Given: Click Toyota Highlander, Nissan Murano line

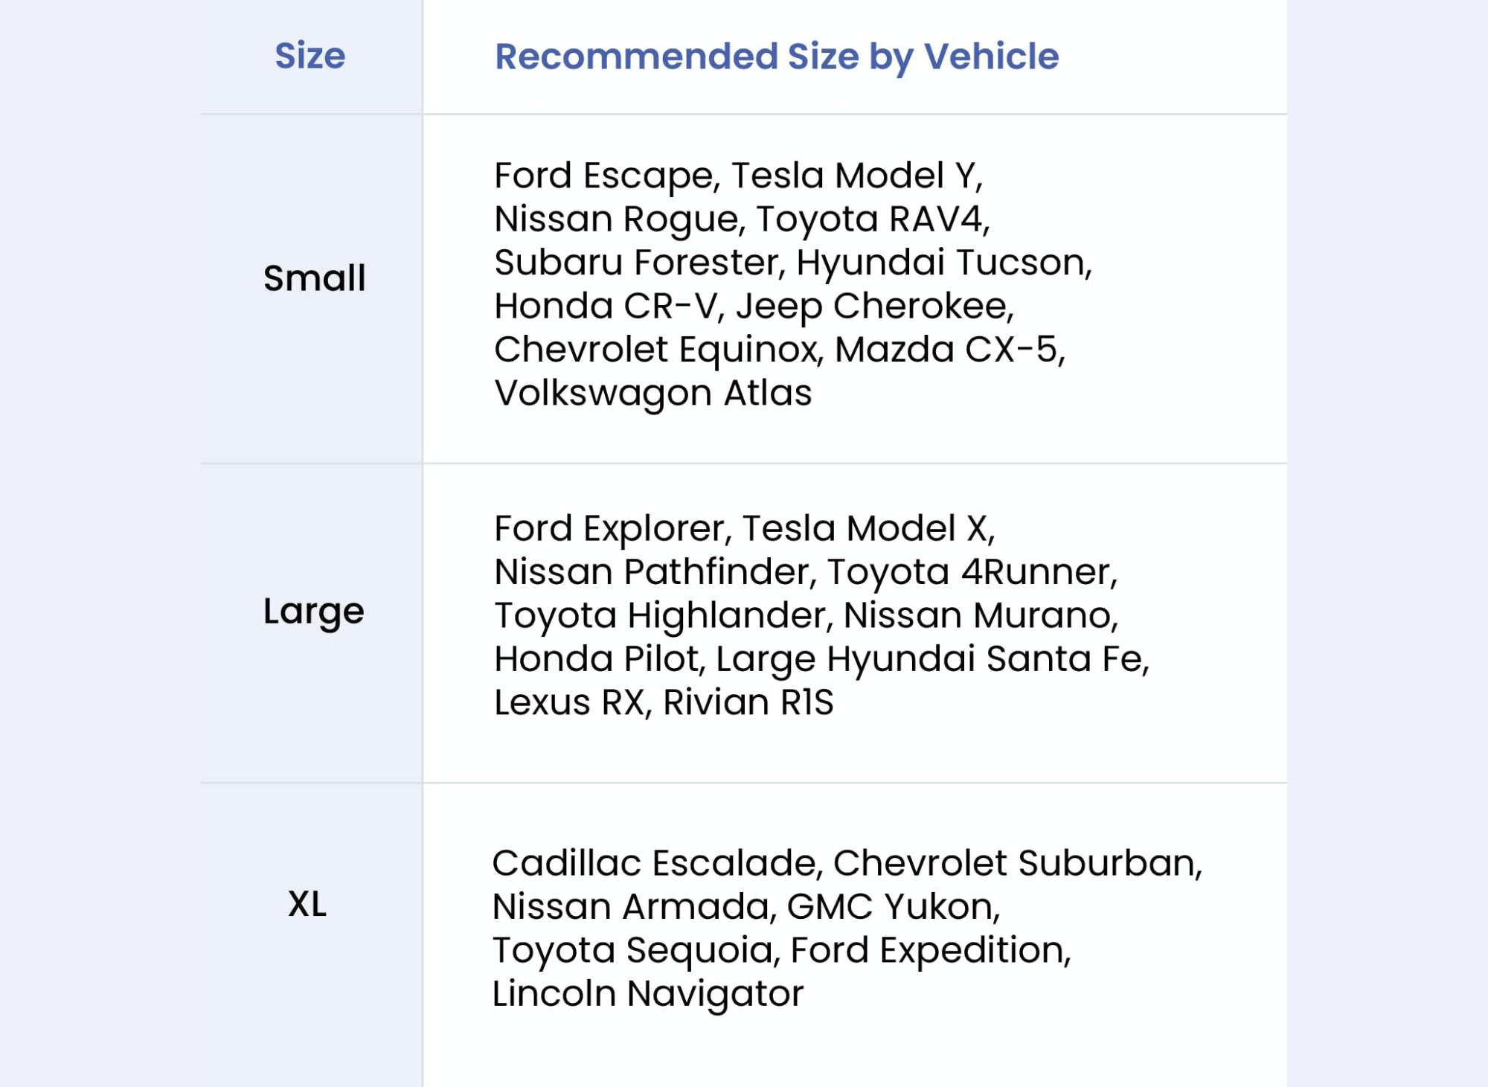Looking at the screenshot, I should pyautogui.click(x=806, y=616).
